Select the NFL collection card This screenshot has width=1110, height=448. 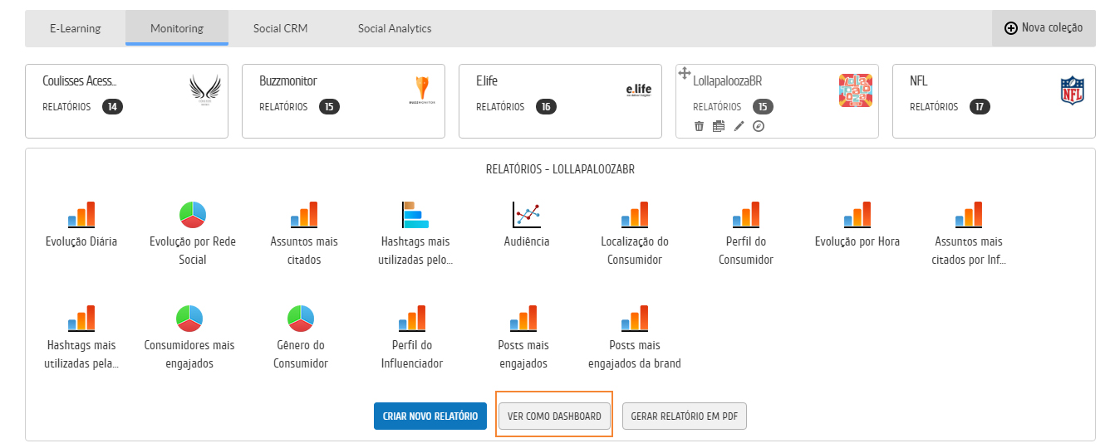click(x=994, y=100)
